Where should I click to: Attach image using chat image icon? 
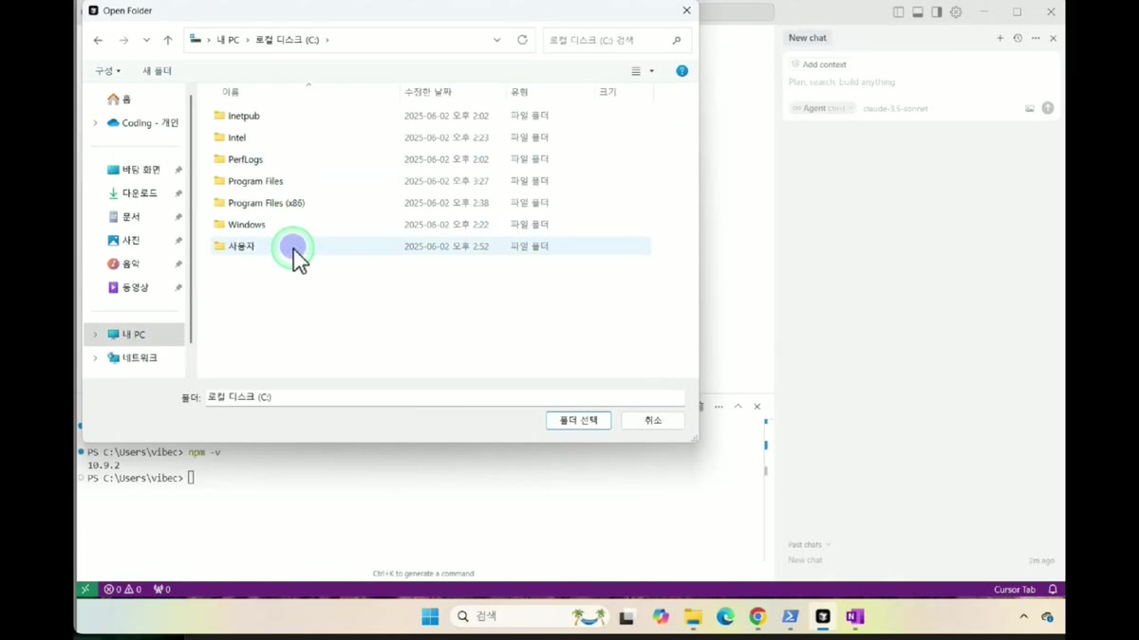click(1030, 108)
